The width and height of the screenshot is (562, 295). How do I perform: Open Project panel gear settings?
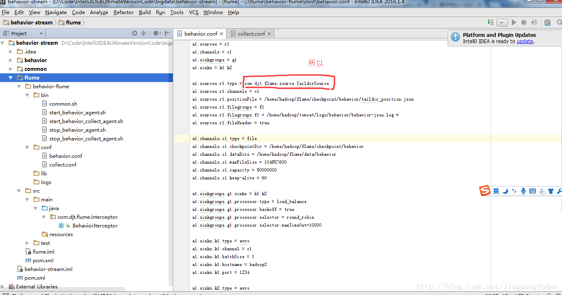[156, 33]
